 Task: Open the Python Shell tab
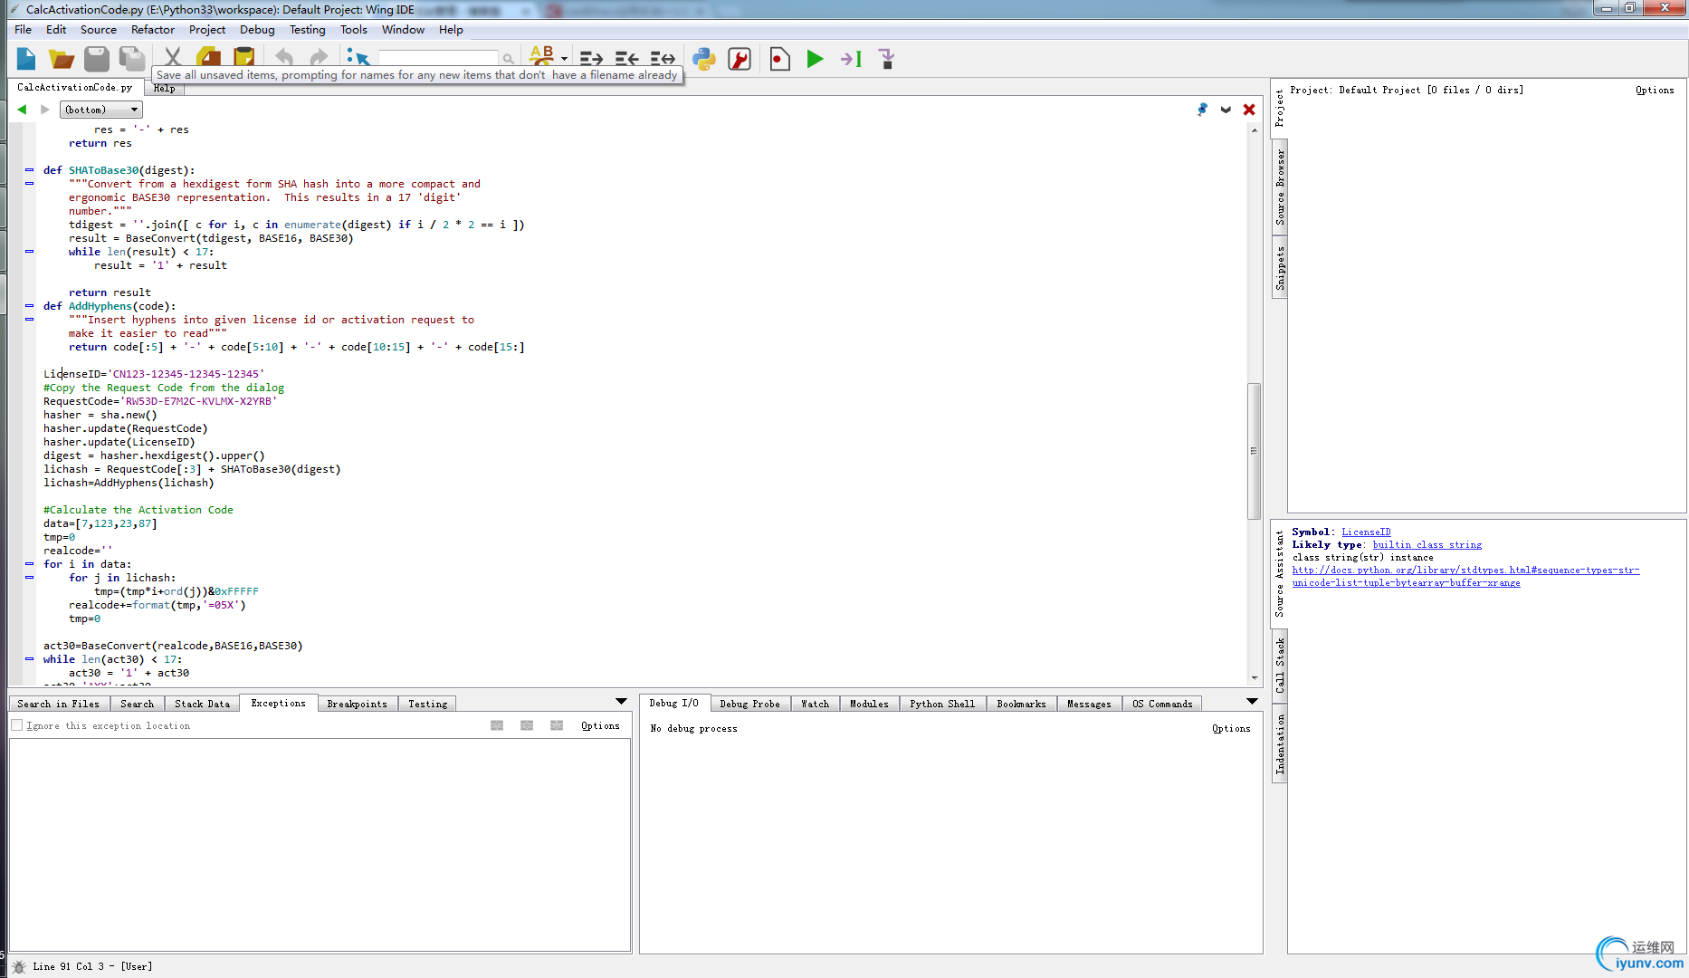[942, 704]
